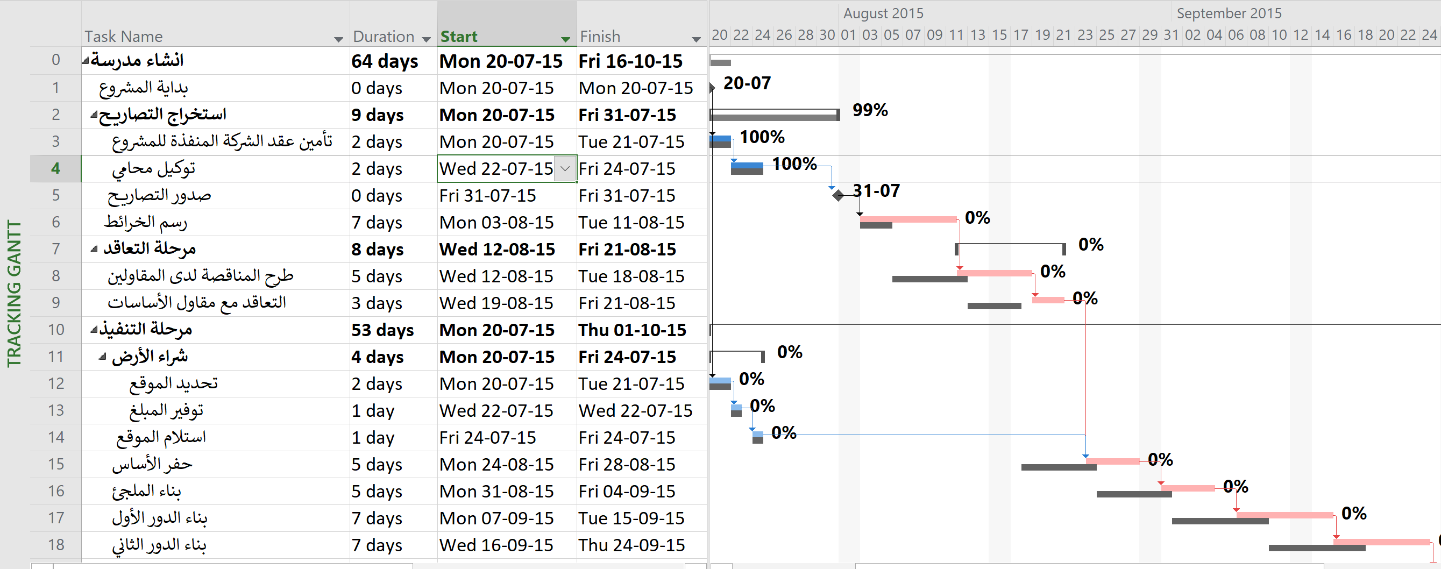Click the 20-07 project start milestone marker

point(712,87)
